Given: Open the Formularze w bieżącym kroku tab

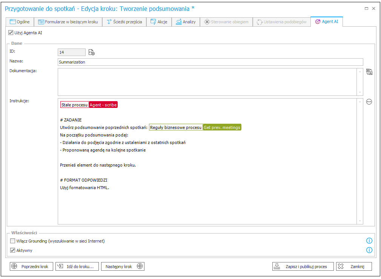Looking at the screenshot, I should (x=68, y=22).
